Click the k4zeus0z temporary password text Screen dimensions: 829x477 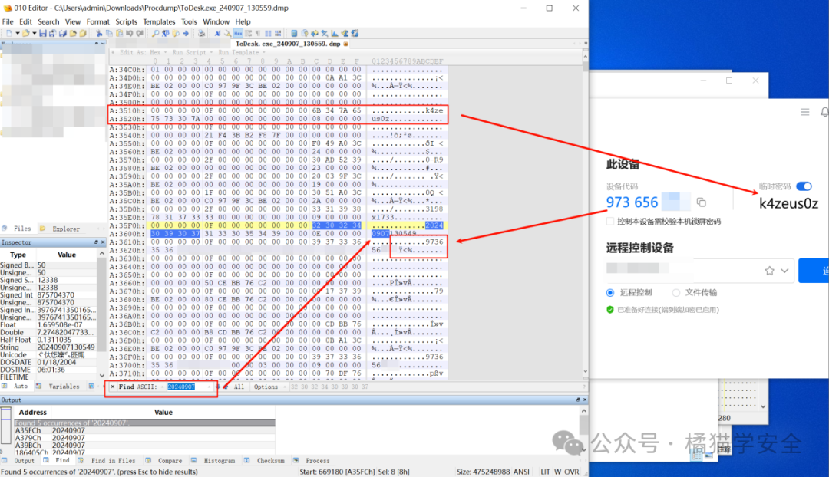[788, 203]
